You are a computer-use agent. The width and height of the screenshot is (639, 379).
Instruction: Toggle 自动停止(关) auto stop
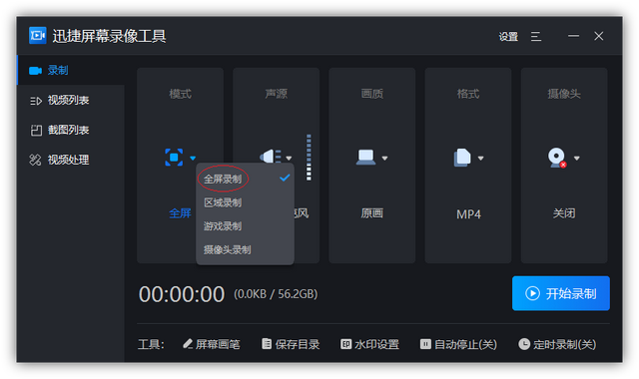(x=458, y=344)
